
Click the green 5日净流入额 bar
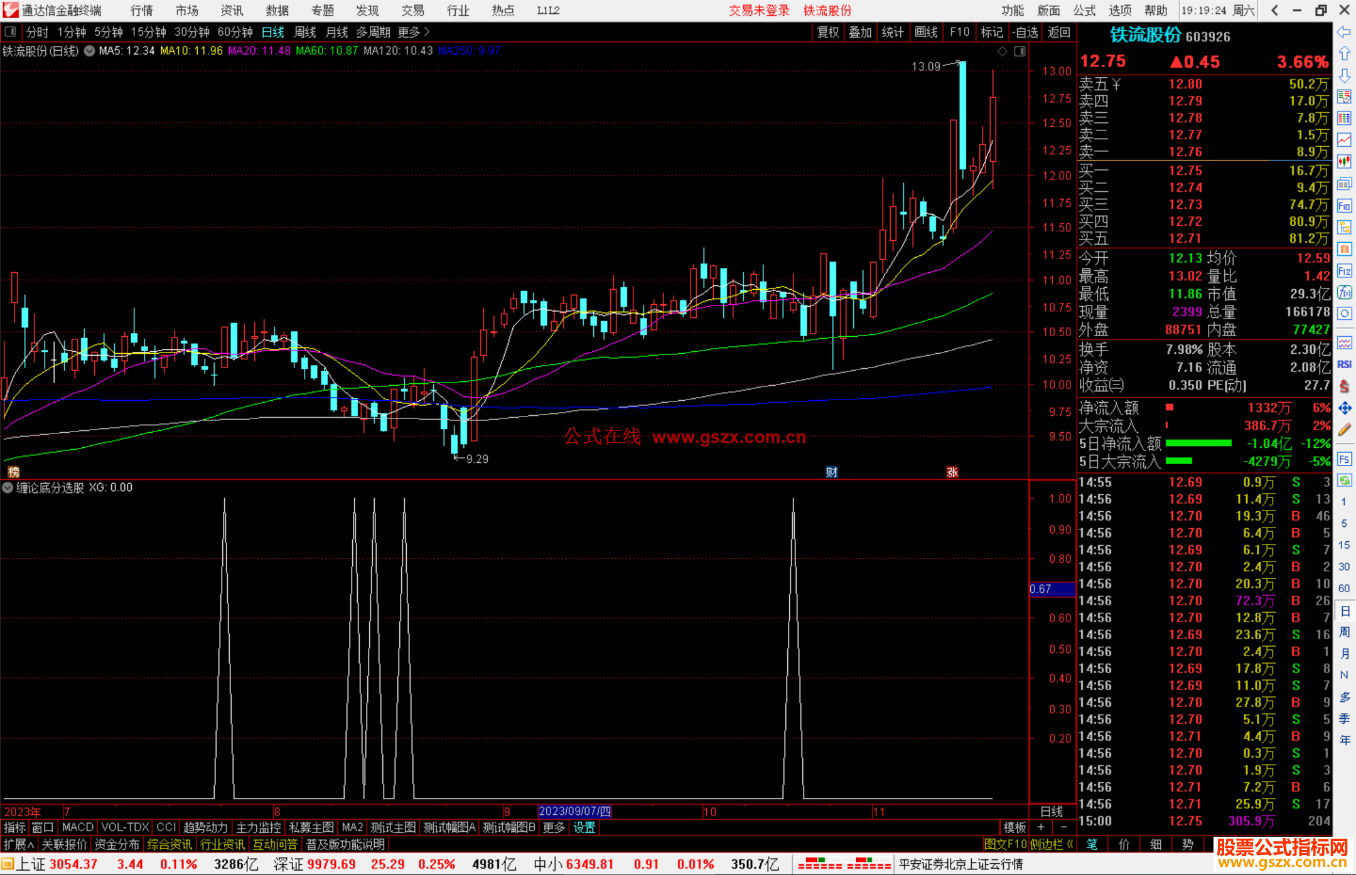[x=1198, y=443]
